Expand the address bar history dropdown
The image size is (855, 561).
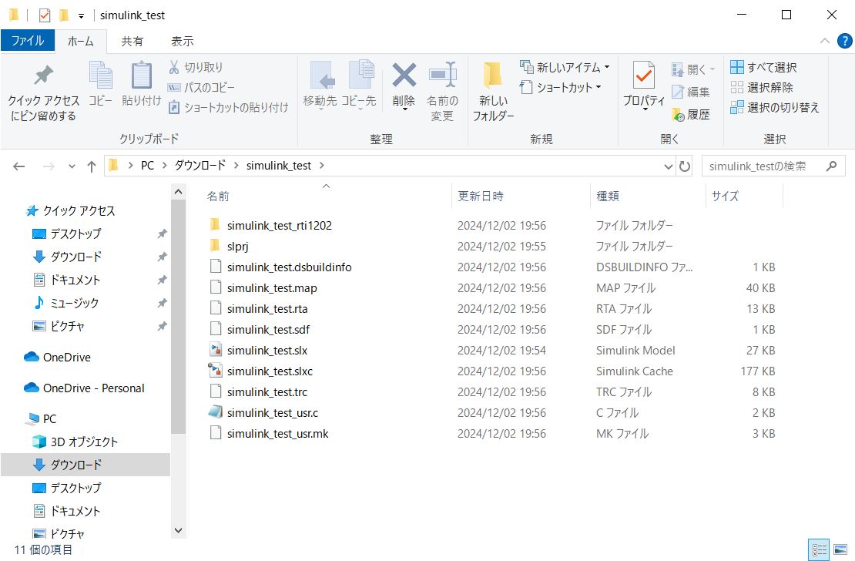point(667,166)
